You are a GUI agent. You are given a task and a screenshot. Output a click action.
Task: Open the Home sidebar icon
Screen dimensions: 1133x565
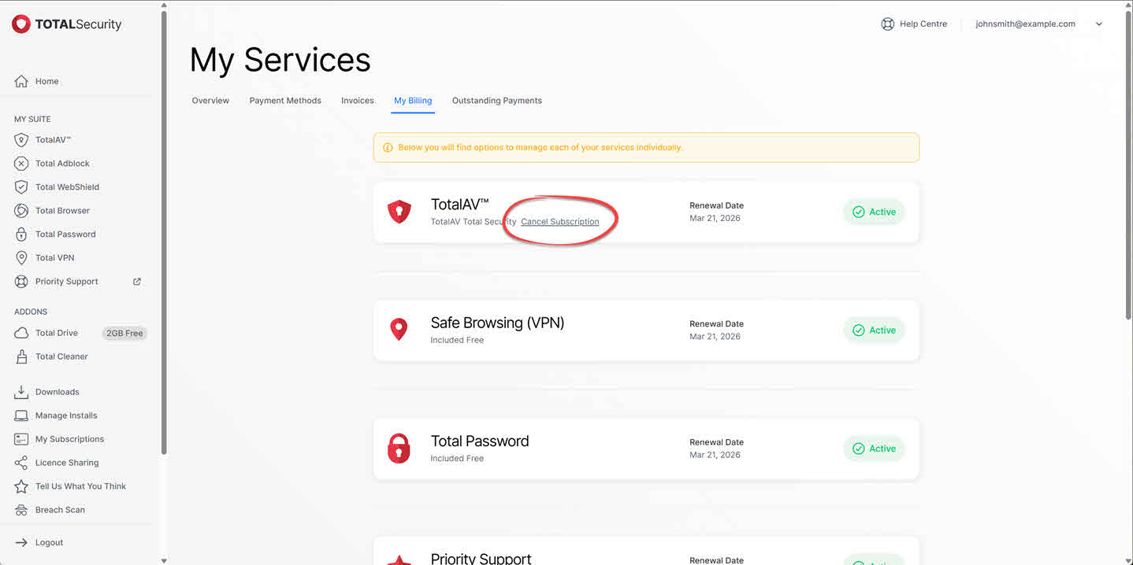(x=21, y=81)
